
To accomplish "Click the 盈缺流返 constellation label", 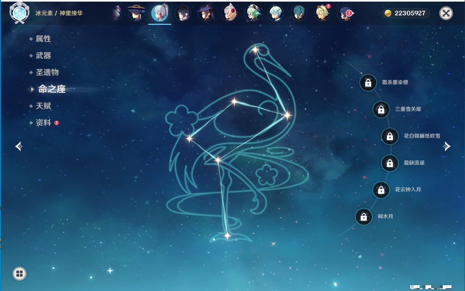I will pyautogui.click(x=414, y=163).
